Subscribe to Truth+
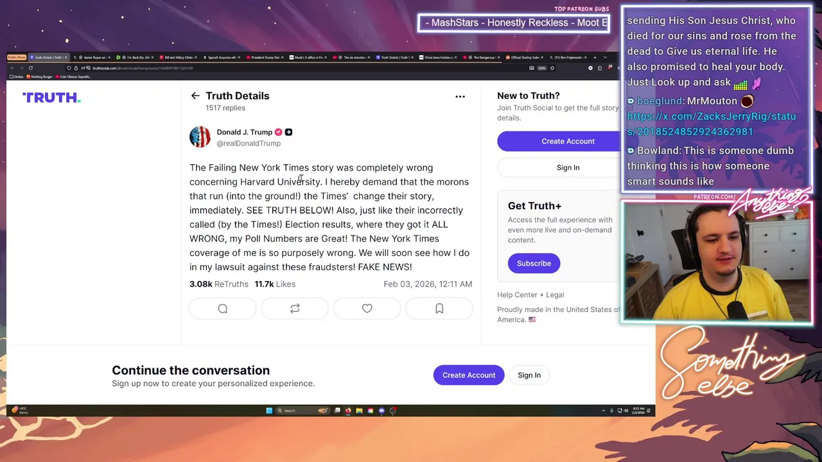 pos(534,263)
